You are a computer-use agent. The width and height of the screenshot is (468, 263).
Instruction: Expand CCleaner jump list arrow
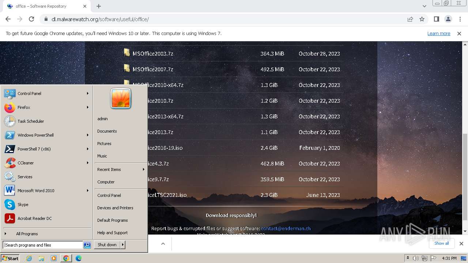88,163
